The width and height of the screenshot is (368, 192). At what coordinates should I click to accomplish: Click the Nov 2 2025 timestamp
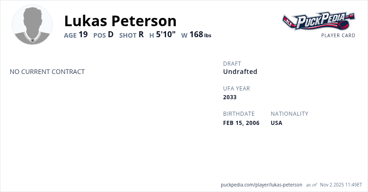click(341, 184)
